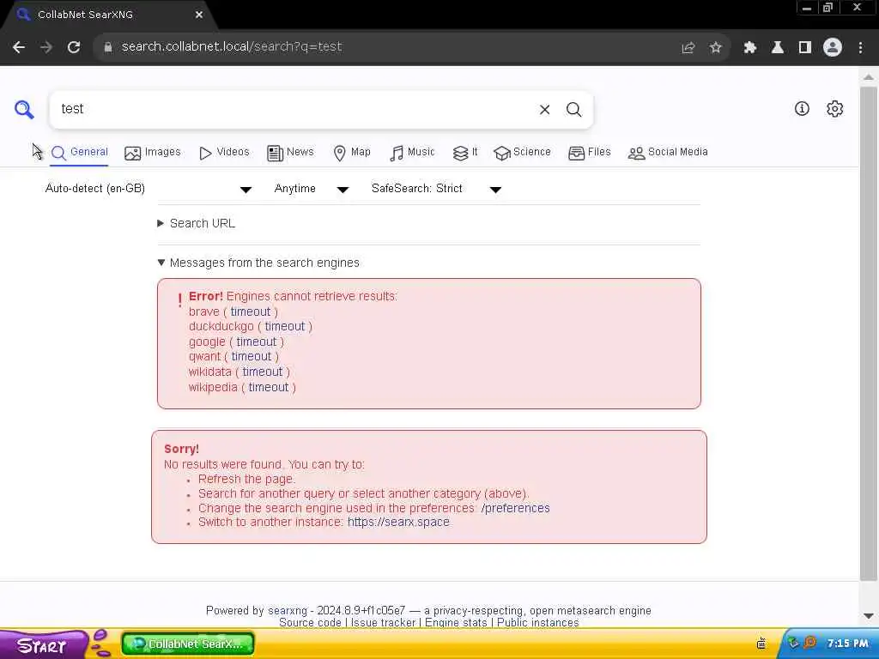Click the browser address bar URL
Viewport: 879px width, 659px height.
[232, 47]
